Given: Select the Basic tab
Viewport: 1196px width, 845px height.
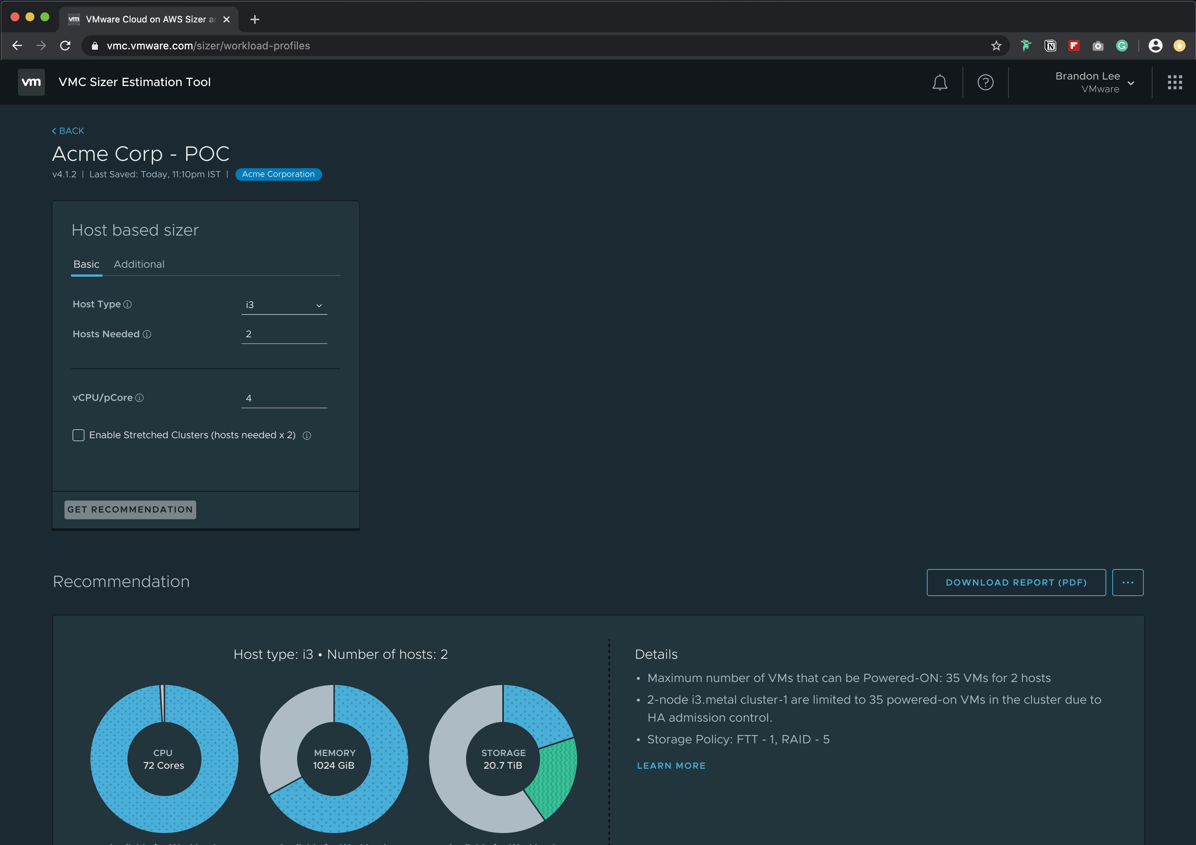Looking at the screenshot, I should pos(86,264).
